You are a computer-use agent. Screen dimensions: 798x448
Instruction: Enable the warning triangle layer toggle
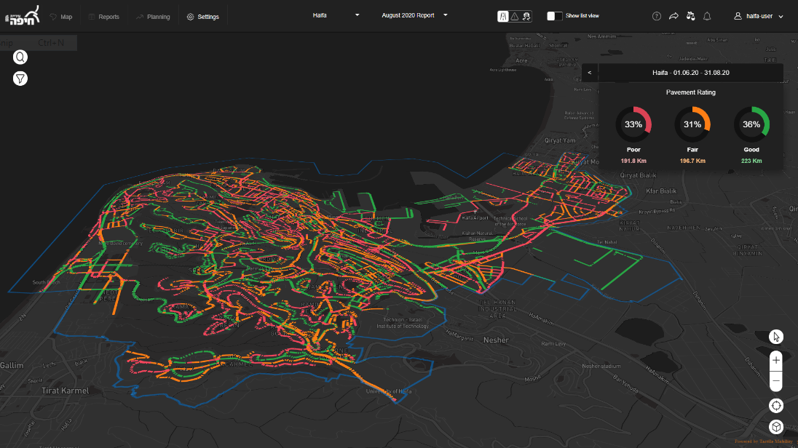click(x=514, y=16)
